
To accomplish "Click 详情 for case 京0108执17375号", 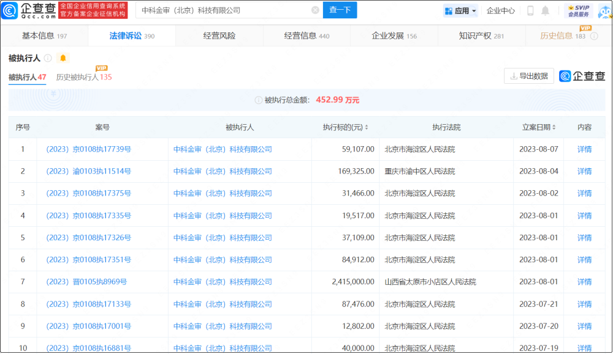I will pyautogui.click(x=584, y=193).
